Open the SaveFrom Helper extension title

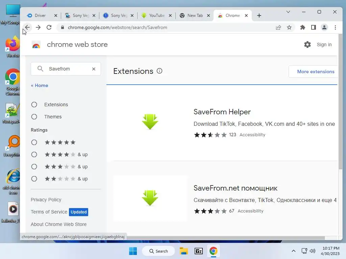pyautogui.click(x=222, y=112)
